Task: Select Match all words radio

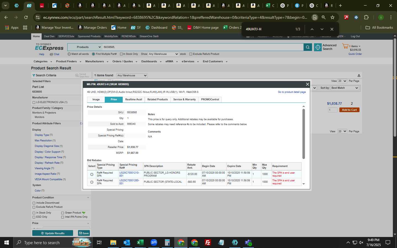Action: tap(69, 54)
